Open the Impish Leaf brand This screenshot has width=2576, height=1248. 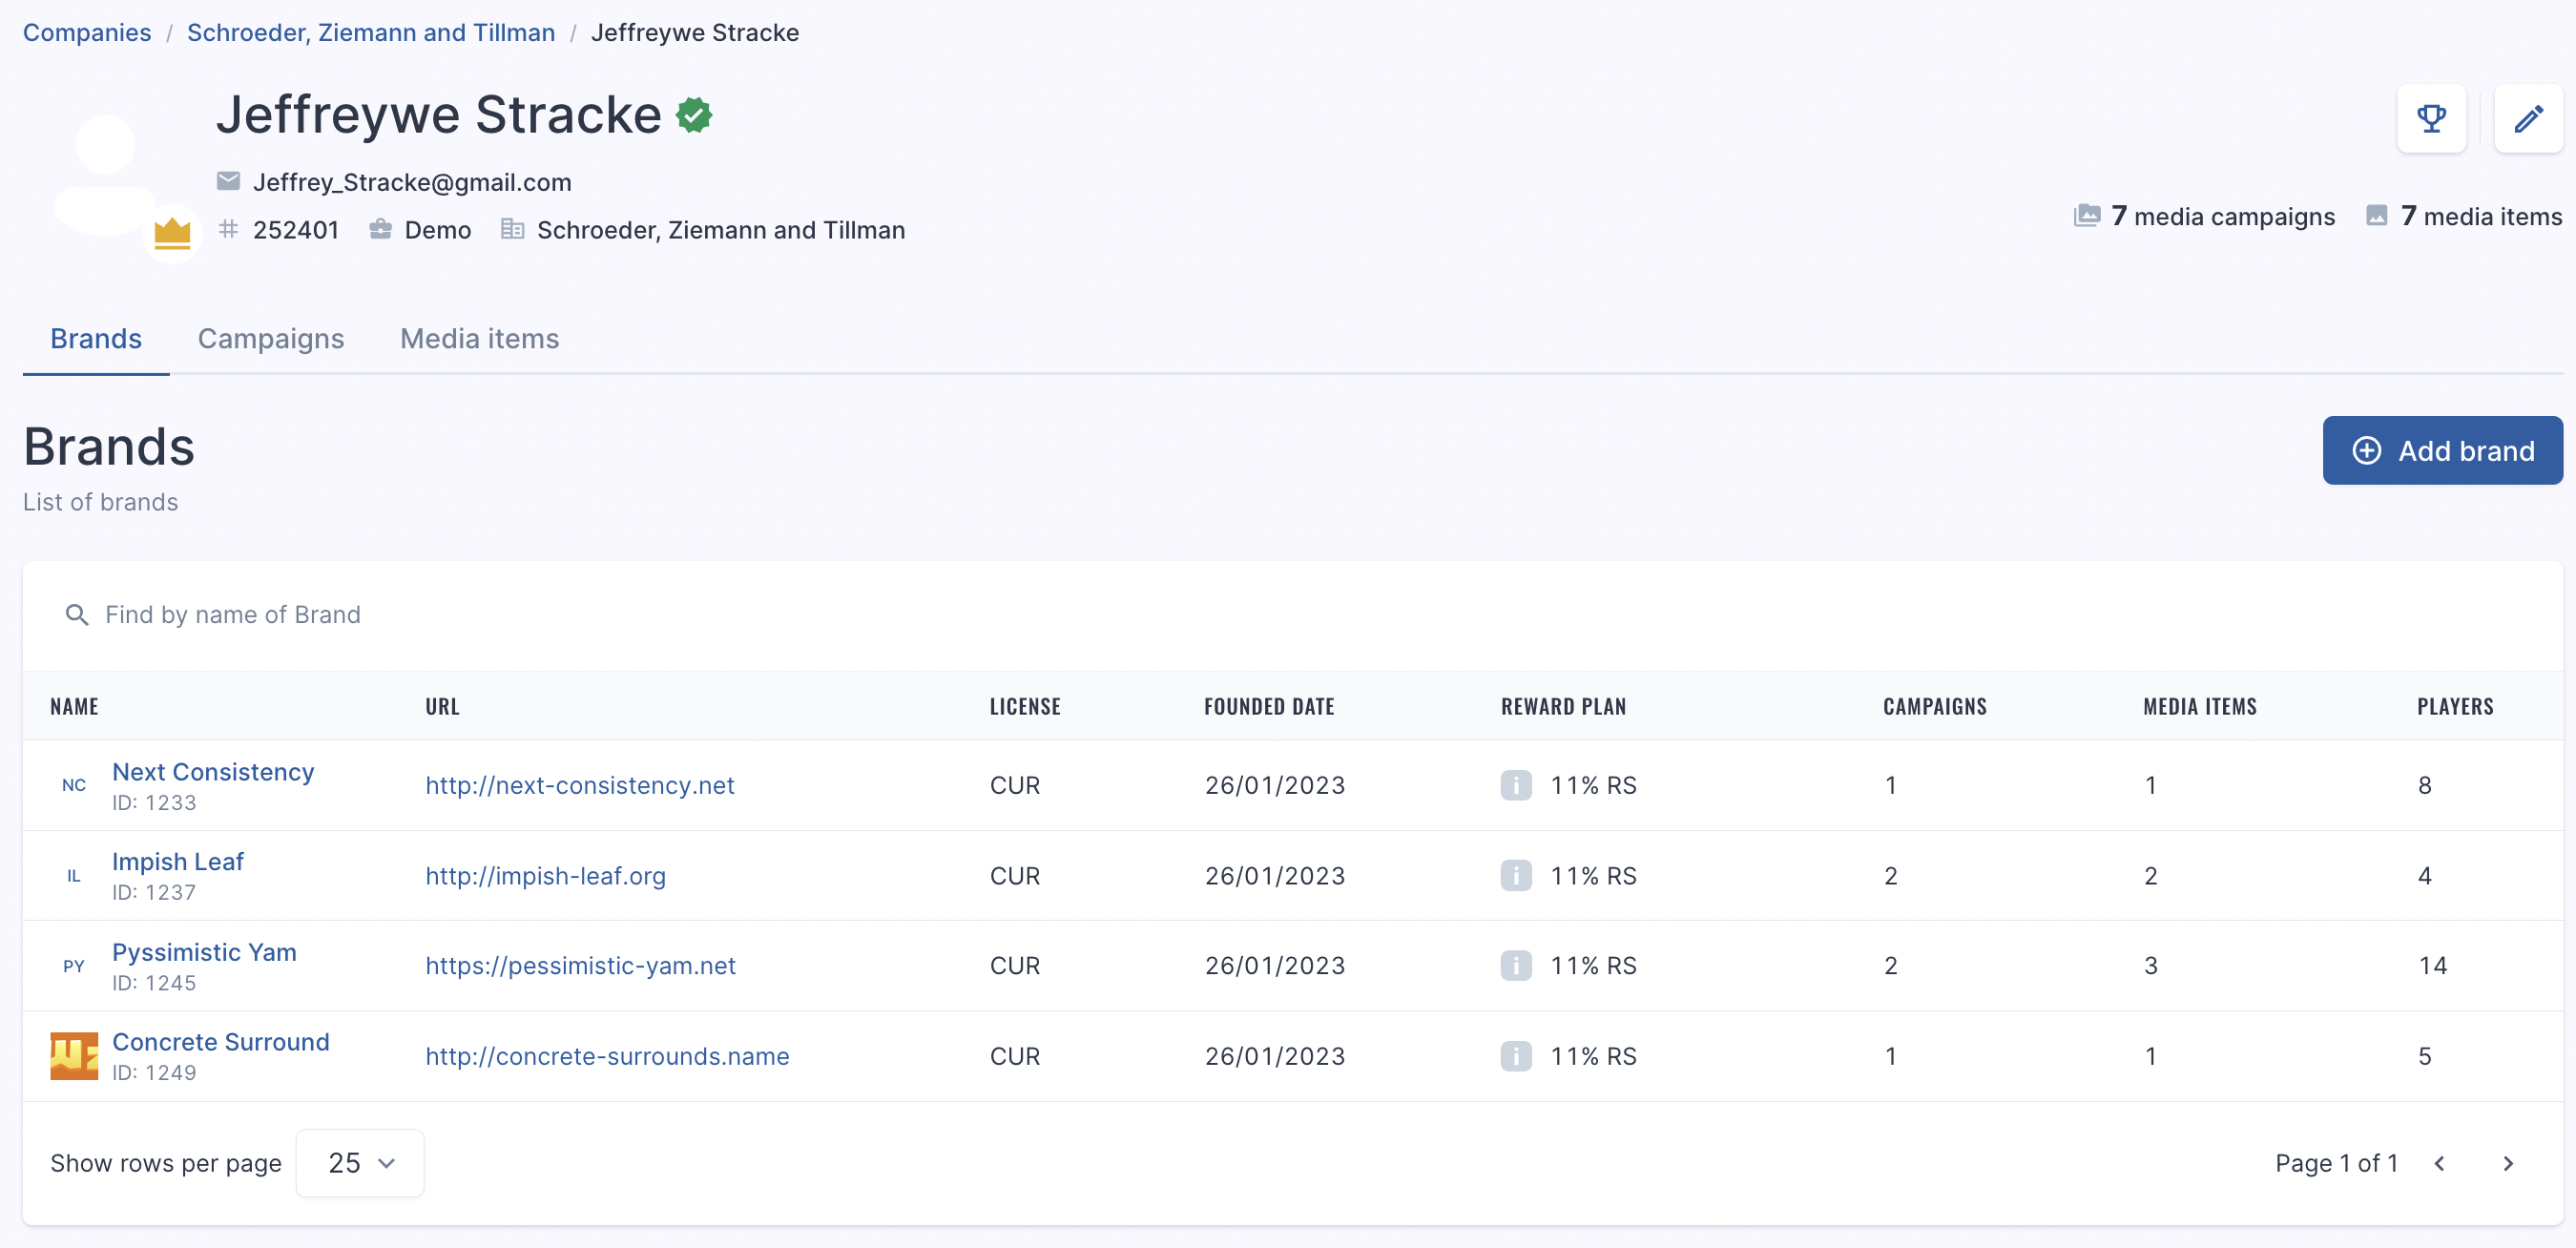click(x=178, y=862)
